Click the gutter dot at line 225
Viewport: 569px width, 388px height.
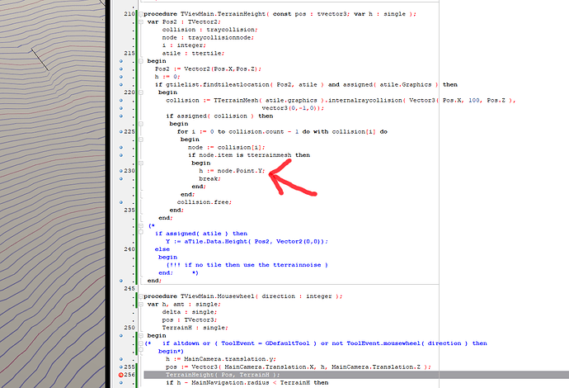[x=121, y=132]
